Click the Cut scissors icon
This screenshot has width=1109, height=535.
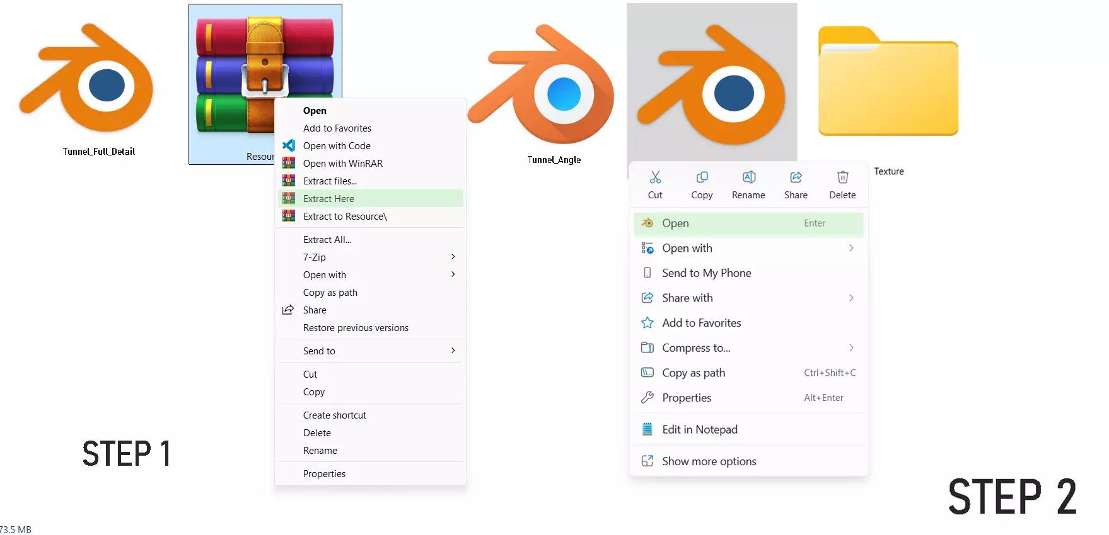tap(655, 177)
